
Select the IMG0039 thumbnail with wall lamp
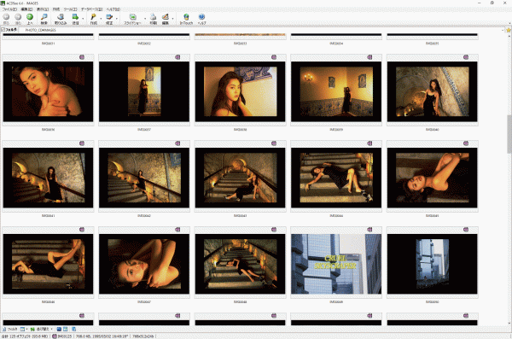336,91
